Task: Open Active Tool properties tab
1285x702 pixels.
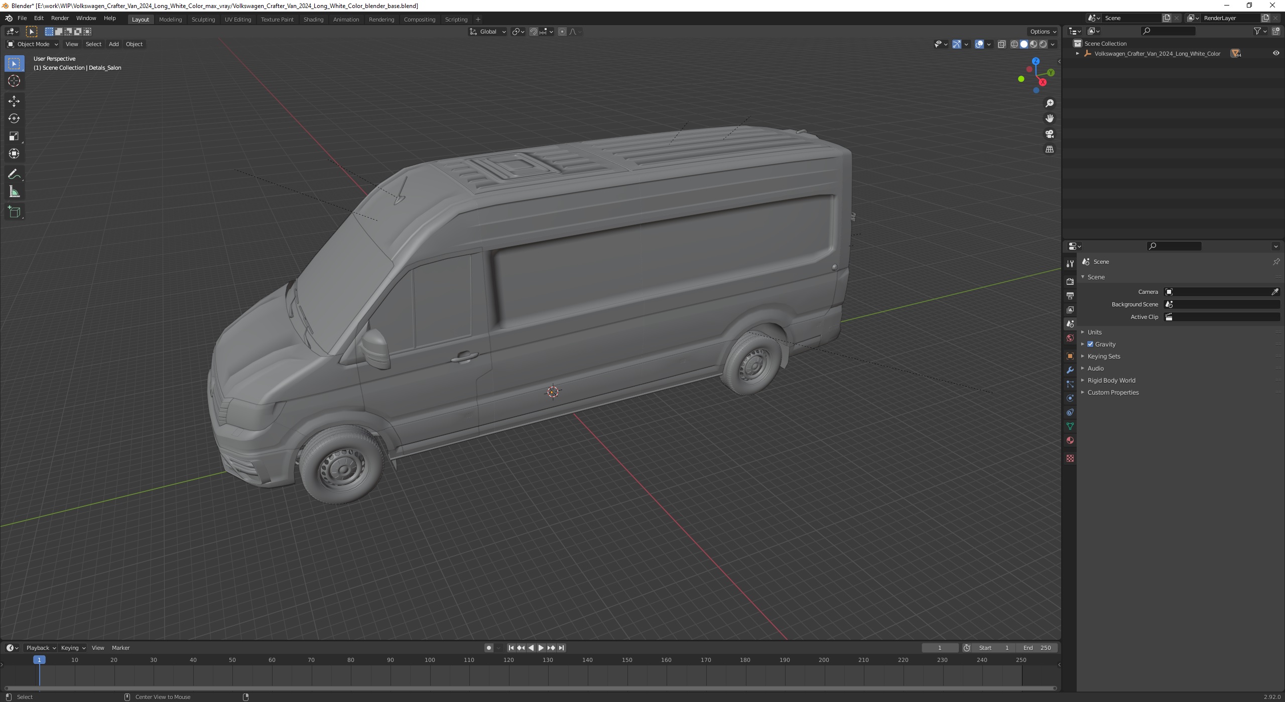Action: pos(1070,263)
